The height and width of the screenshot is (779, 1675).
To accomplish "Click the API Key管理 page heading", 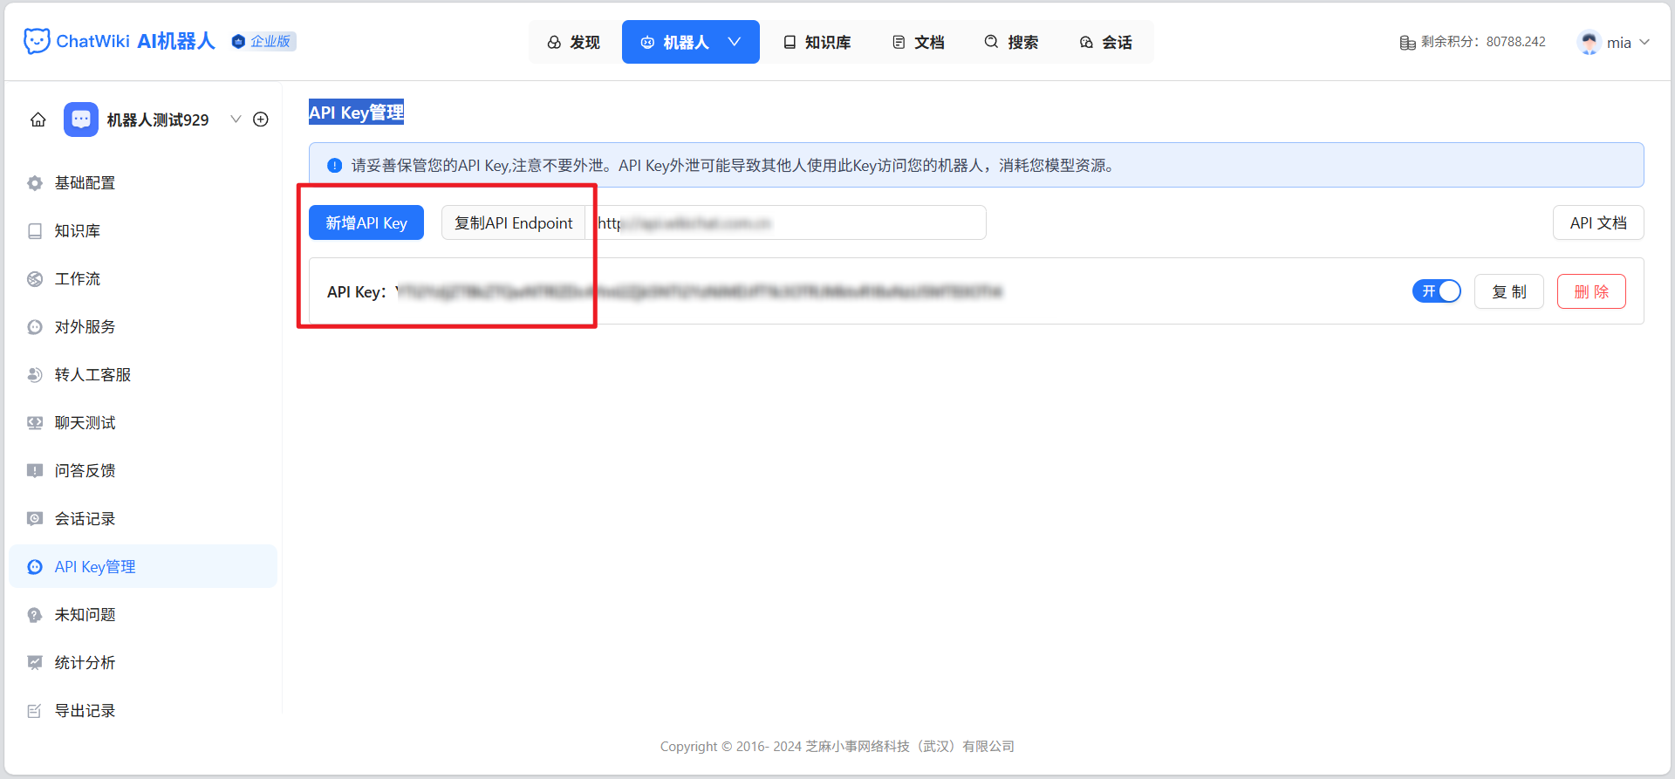I will click(x=356, y=113).
